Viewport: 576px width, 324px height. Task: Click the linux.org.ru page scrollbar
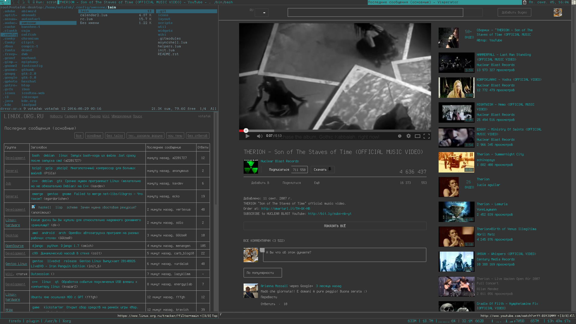tap(215, 159)
